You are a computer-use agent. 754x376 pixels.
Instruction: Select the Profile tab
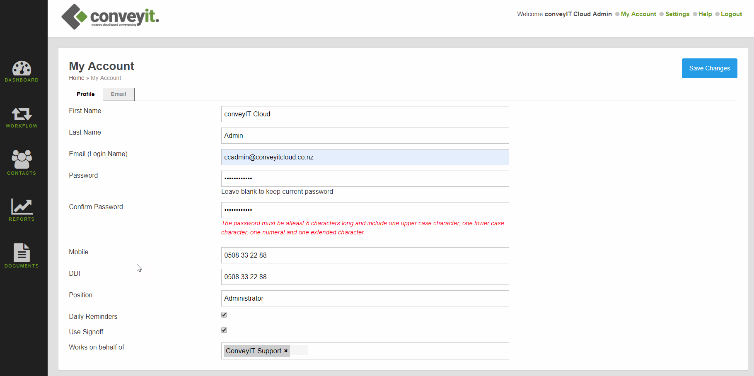pos(85,94)
